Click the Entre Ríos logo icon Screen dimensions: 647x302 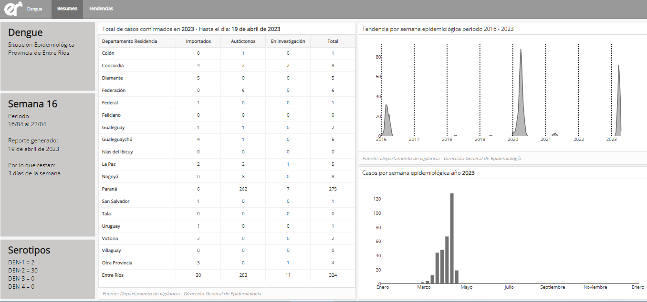click(13, 9)
